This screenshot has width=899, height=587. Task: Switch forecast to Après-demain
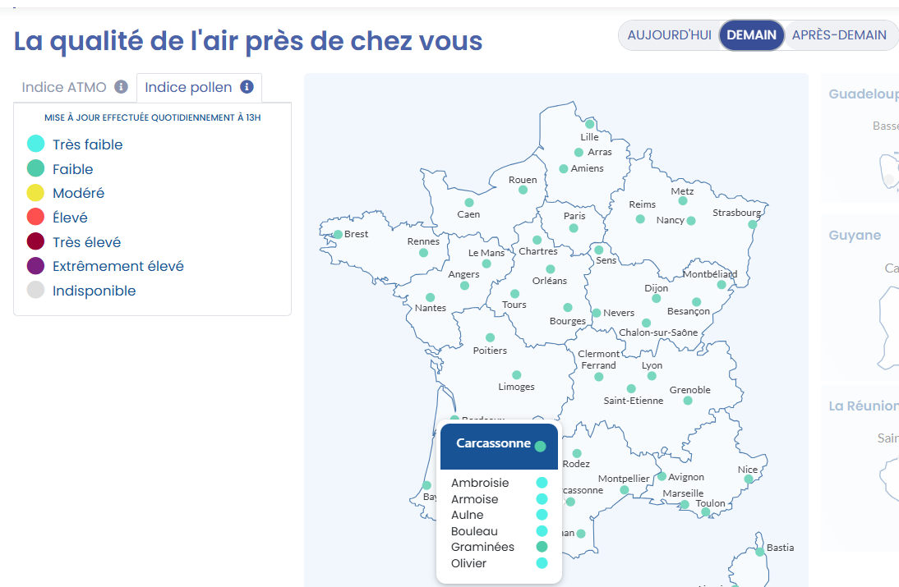coord(839,35)
